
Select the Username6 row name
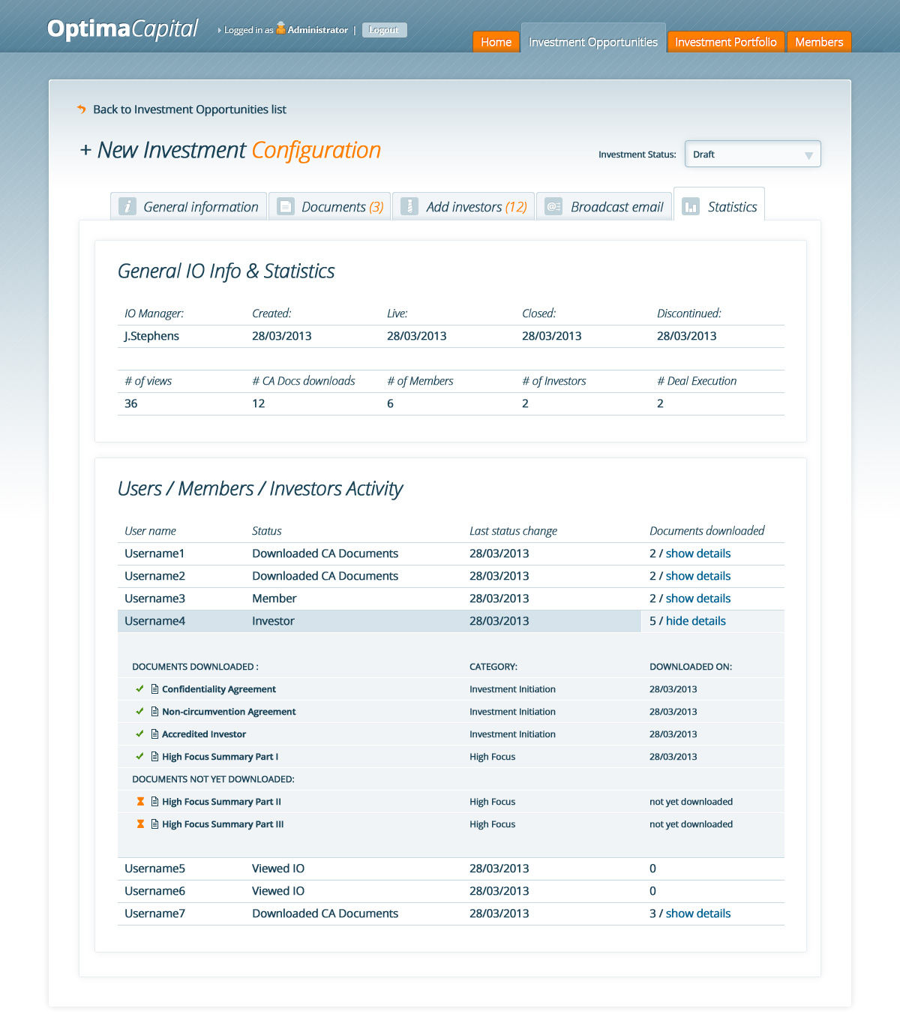[154, 891]
